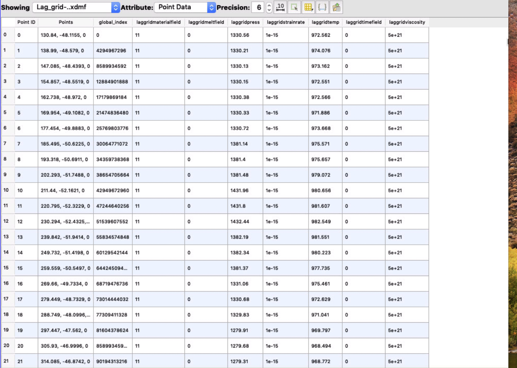This screenshot has height=368, width=517.
Task: Click the Showing dropdown's blue chevron control
Action: (115, 7)
